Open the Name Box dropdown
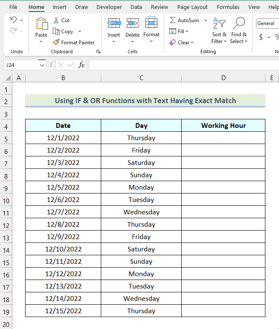This screenshot has height=329, width=279. (x=42, y=65)
